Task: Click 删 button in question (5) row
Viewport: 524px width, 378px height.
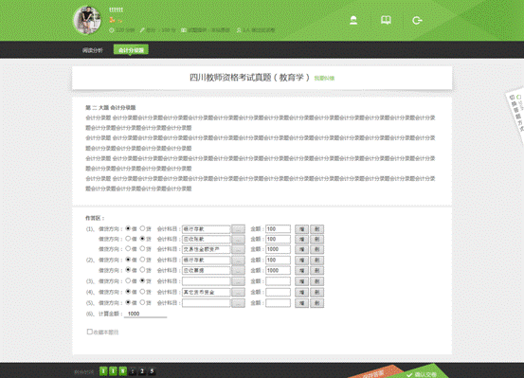Action: [316, 303]
